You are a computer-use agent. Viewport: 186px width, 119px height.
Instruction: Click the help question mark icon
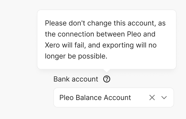click(x=107, y=79)
